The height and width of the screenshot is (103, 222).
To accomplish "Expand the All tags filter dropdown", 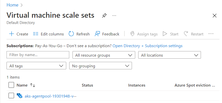I will (36, 66).
